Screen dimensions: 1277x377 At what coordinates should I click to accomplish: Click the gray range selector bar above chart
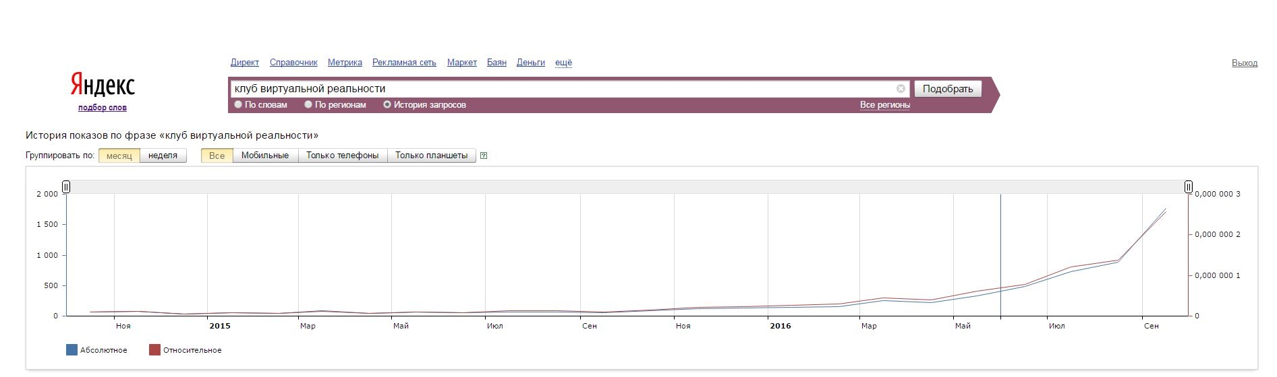[x=627, y=186]
